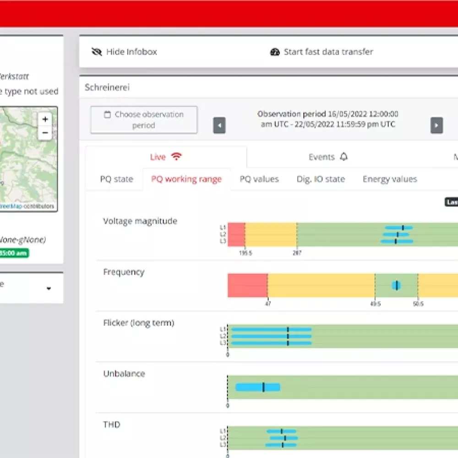
Task: Open the Choose observation period selector
Action: tap(143, 120)
